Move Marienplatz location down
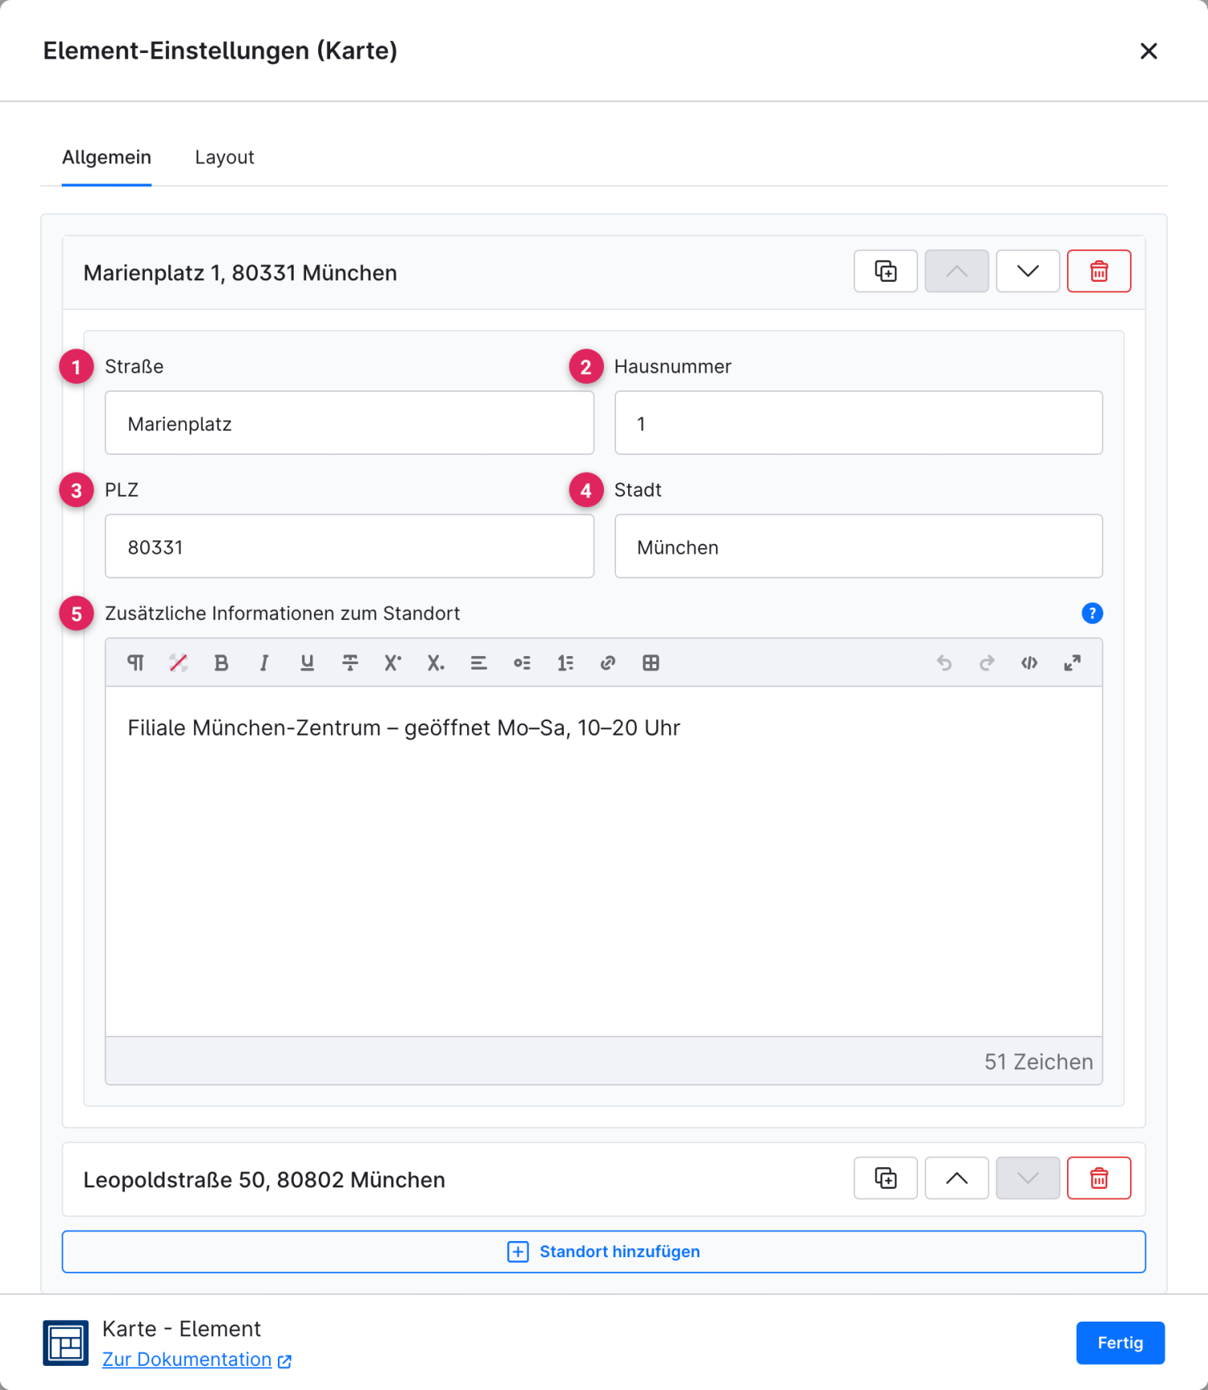The height and width of the screenshot is (1390, 1208). click(1028, 271)
